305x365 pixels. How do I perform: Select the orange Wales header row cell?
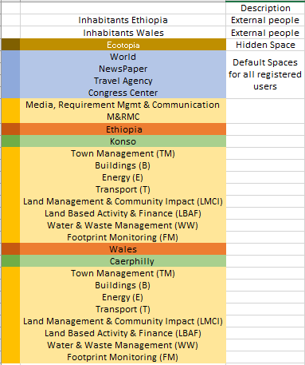[123, 249]
